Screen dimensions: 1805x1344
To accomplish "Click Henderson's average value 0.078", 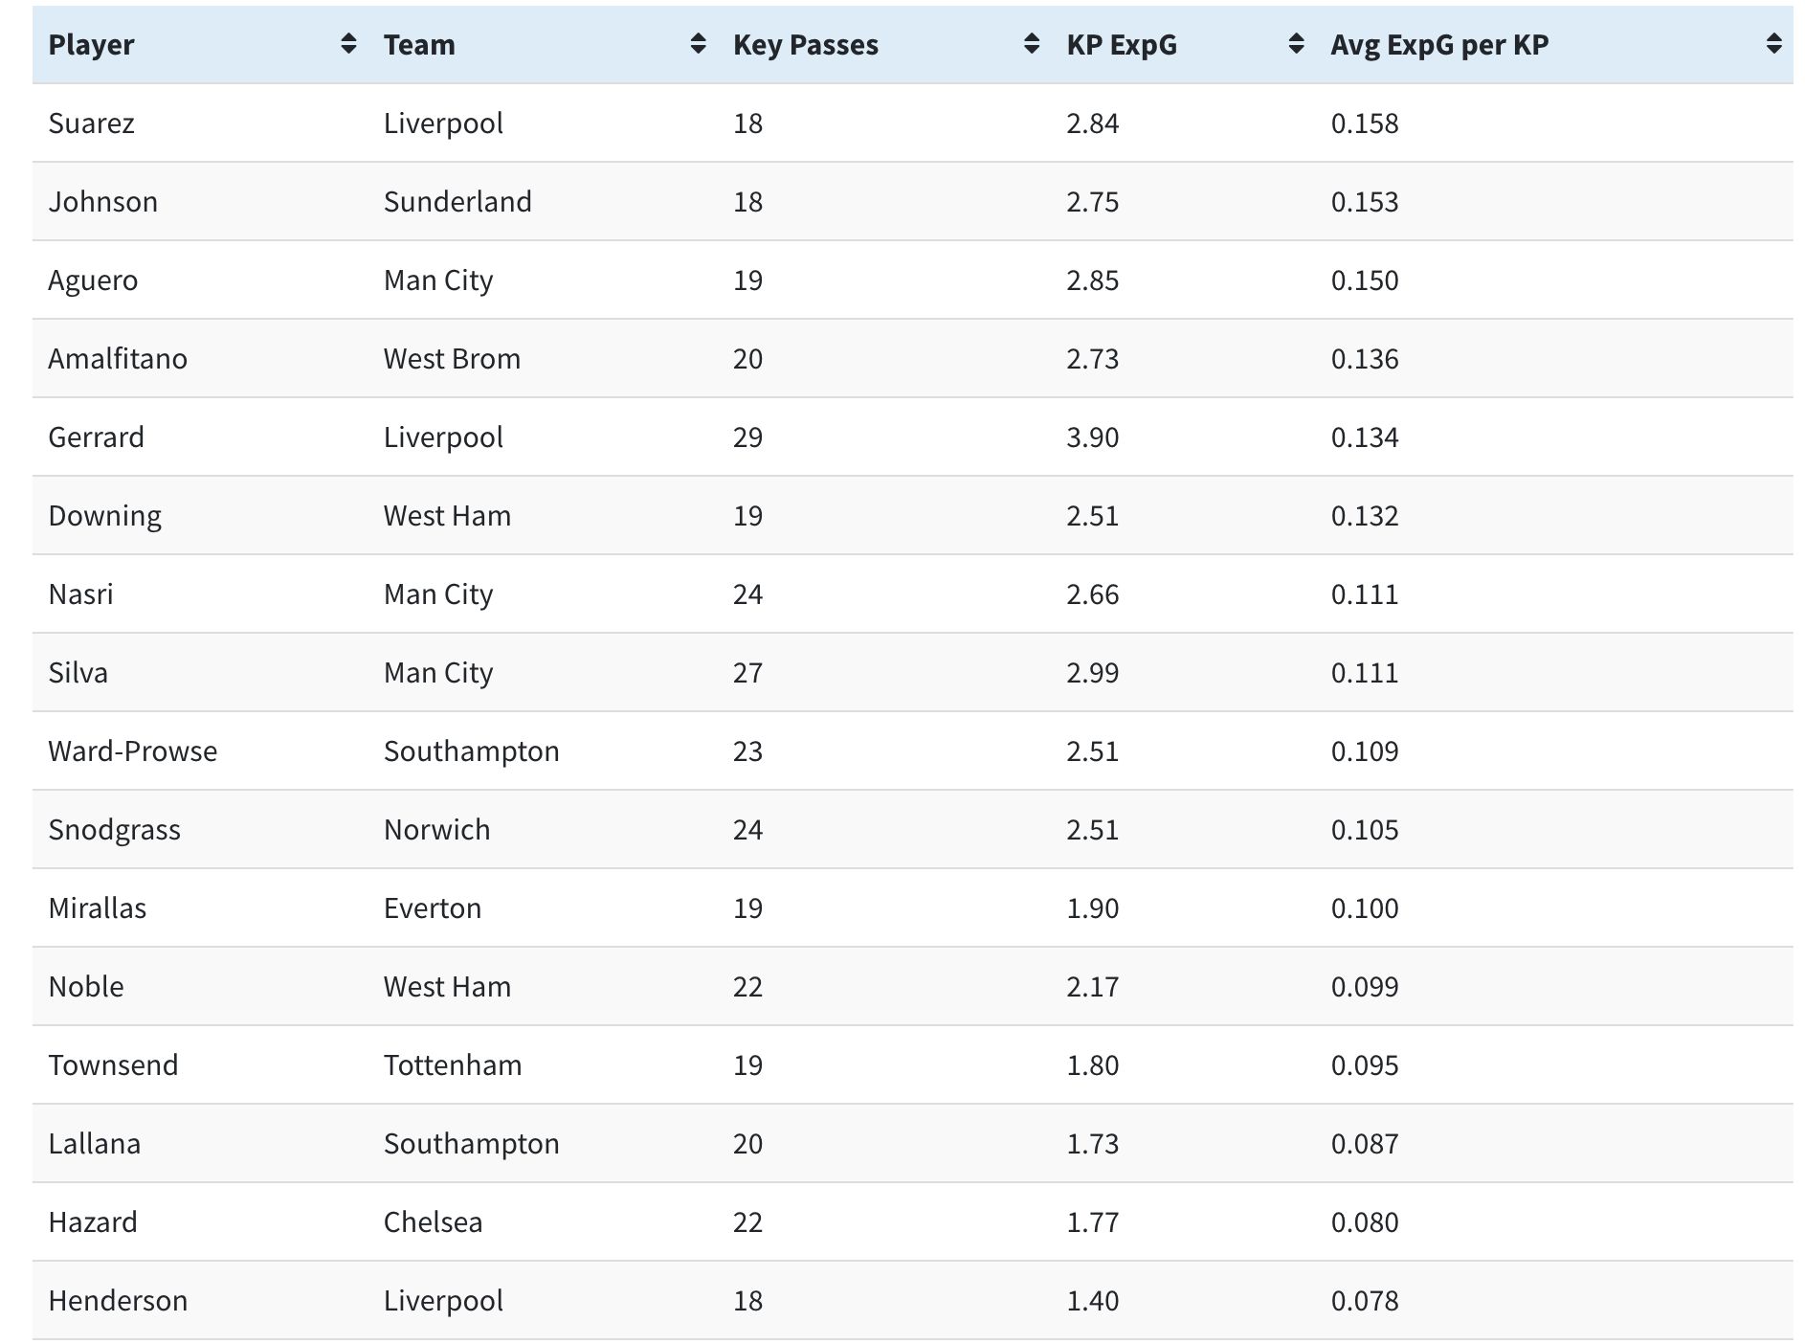I will [x=1364, y=1301].
